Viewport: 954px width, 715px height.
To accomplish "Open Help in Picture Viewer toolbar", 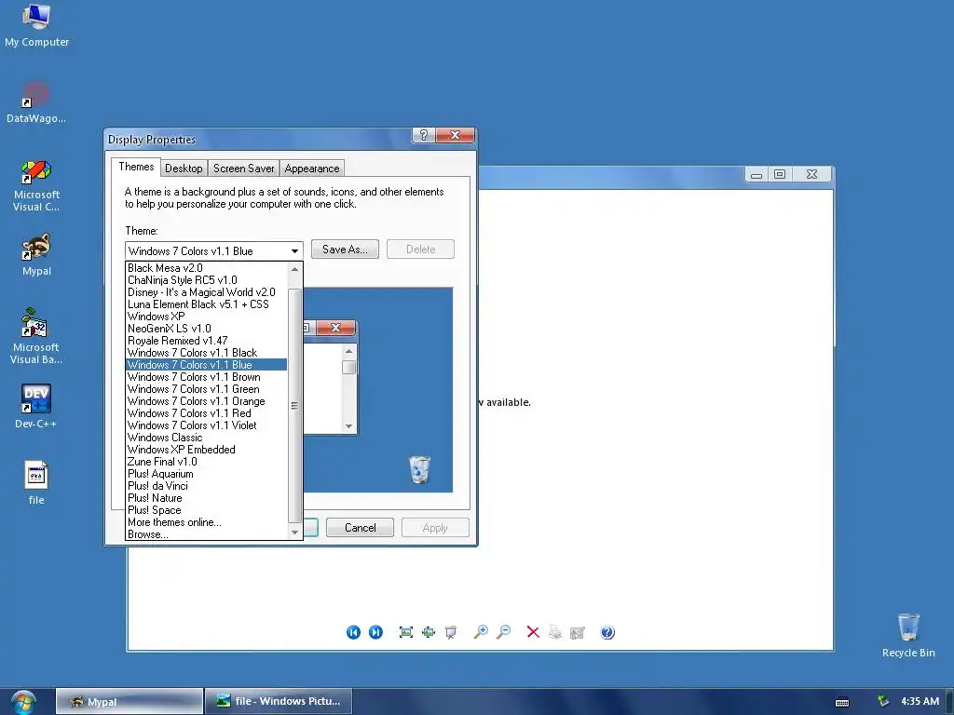I will click(x=607, y=632).
